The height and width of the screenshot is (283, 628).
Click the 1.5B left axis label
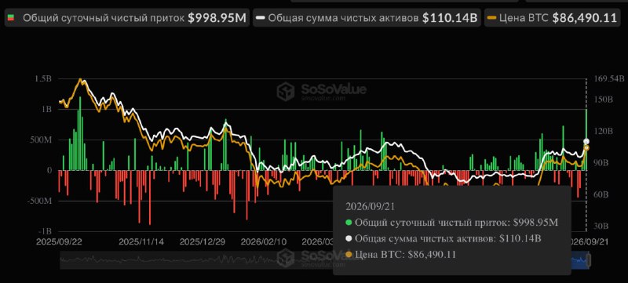pos(44,78)
